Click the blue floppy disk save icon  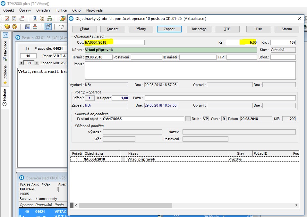(x=28, y=26)
